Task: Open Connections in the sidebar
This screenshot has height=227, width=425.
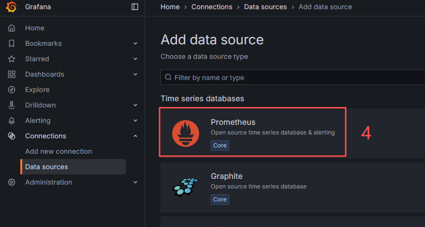Action: coord(45,136)
